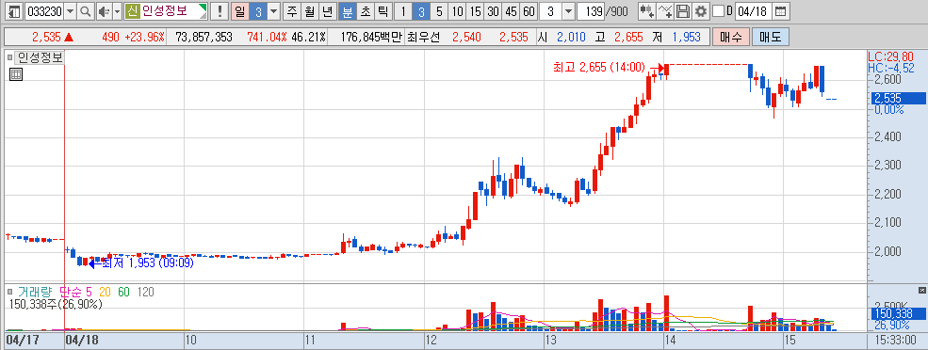Click the 최저 1,953 (09:09) label
Image resolution: width=928 pixels, height=350 pixels.
pos(148,262)
